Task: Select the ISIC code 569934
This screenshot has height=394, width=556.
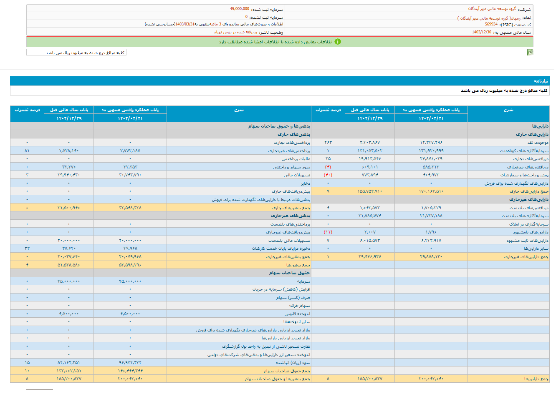Action: pos(491,25)
